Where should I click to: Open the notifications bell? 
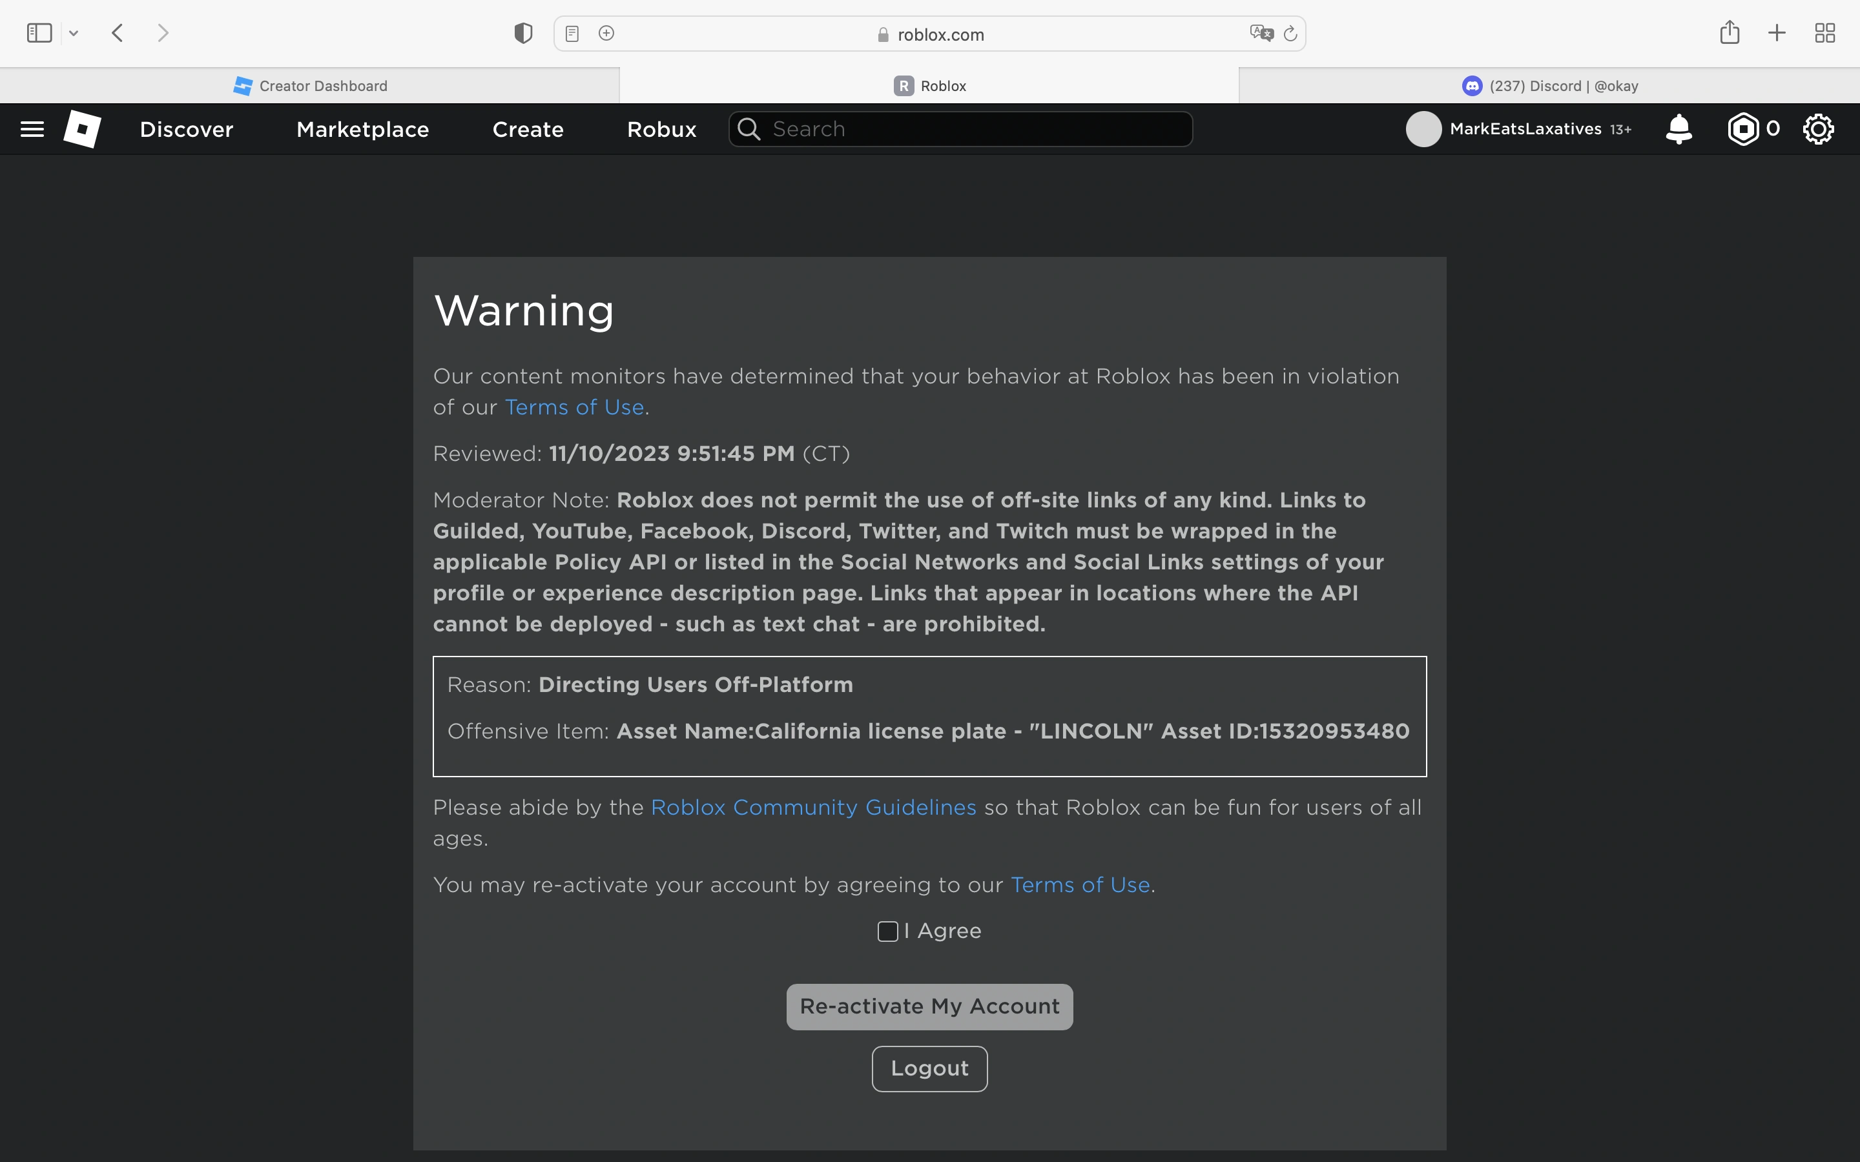1679,129
